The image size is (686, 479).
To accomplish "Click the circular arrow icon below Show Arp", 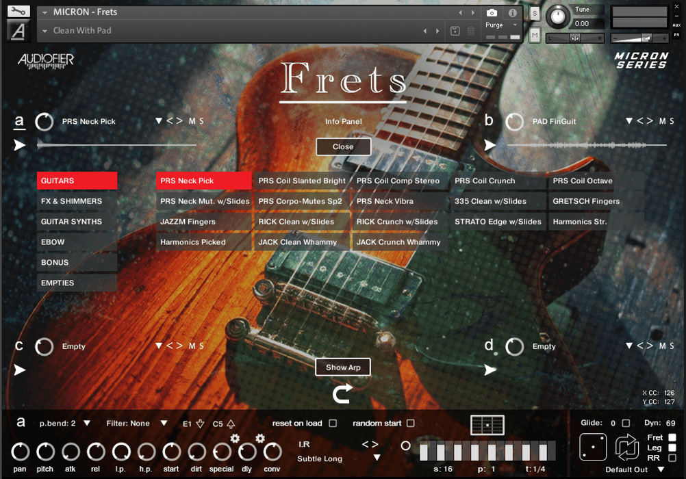I will pos(342,393).
